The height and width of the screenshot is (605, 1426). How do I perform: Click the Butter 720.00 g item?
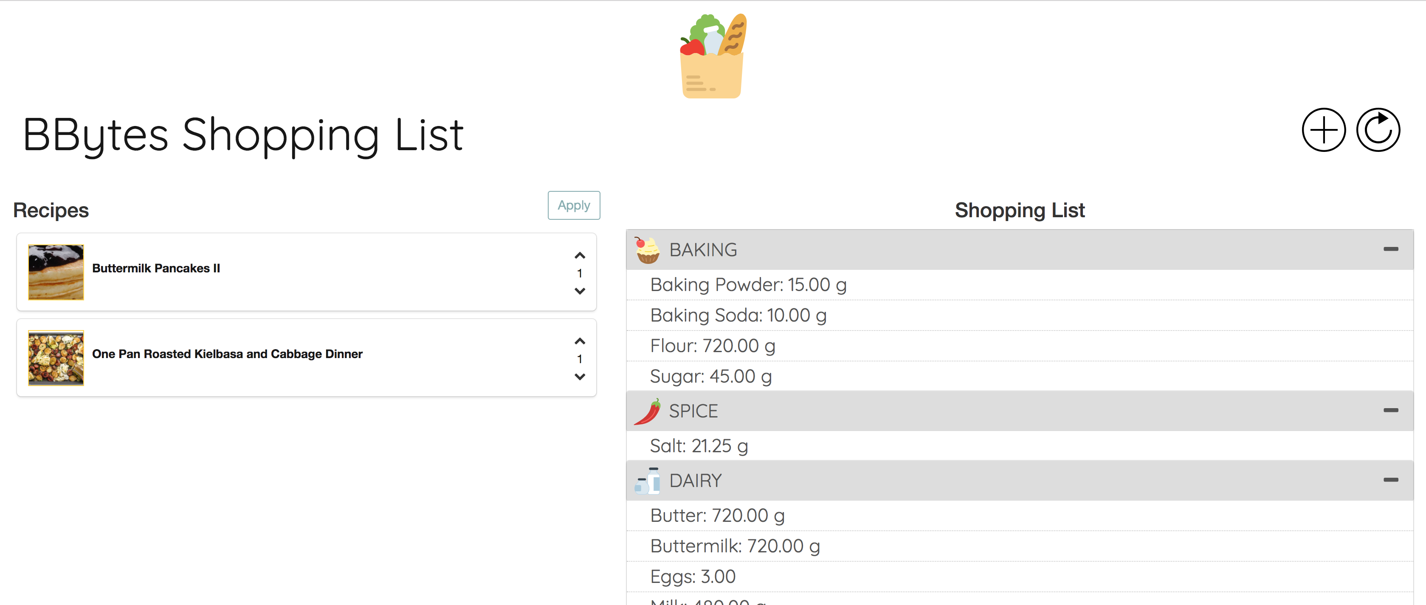(x=1019, y=515)
